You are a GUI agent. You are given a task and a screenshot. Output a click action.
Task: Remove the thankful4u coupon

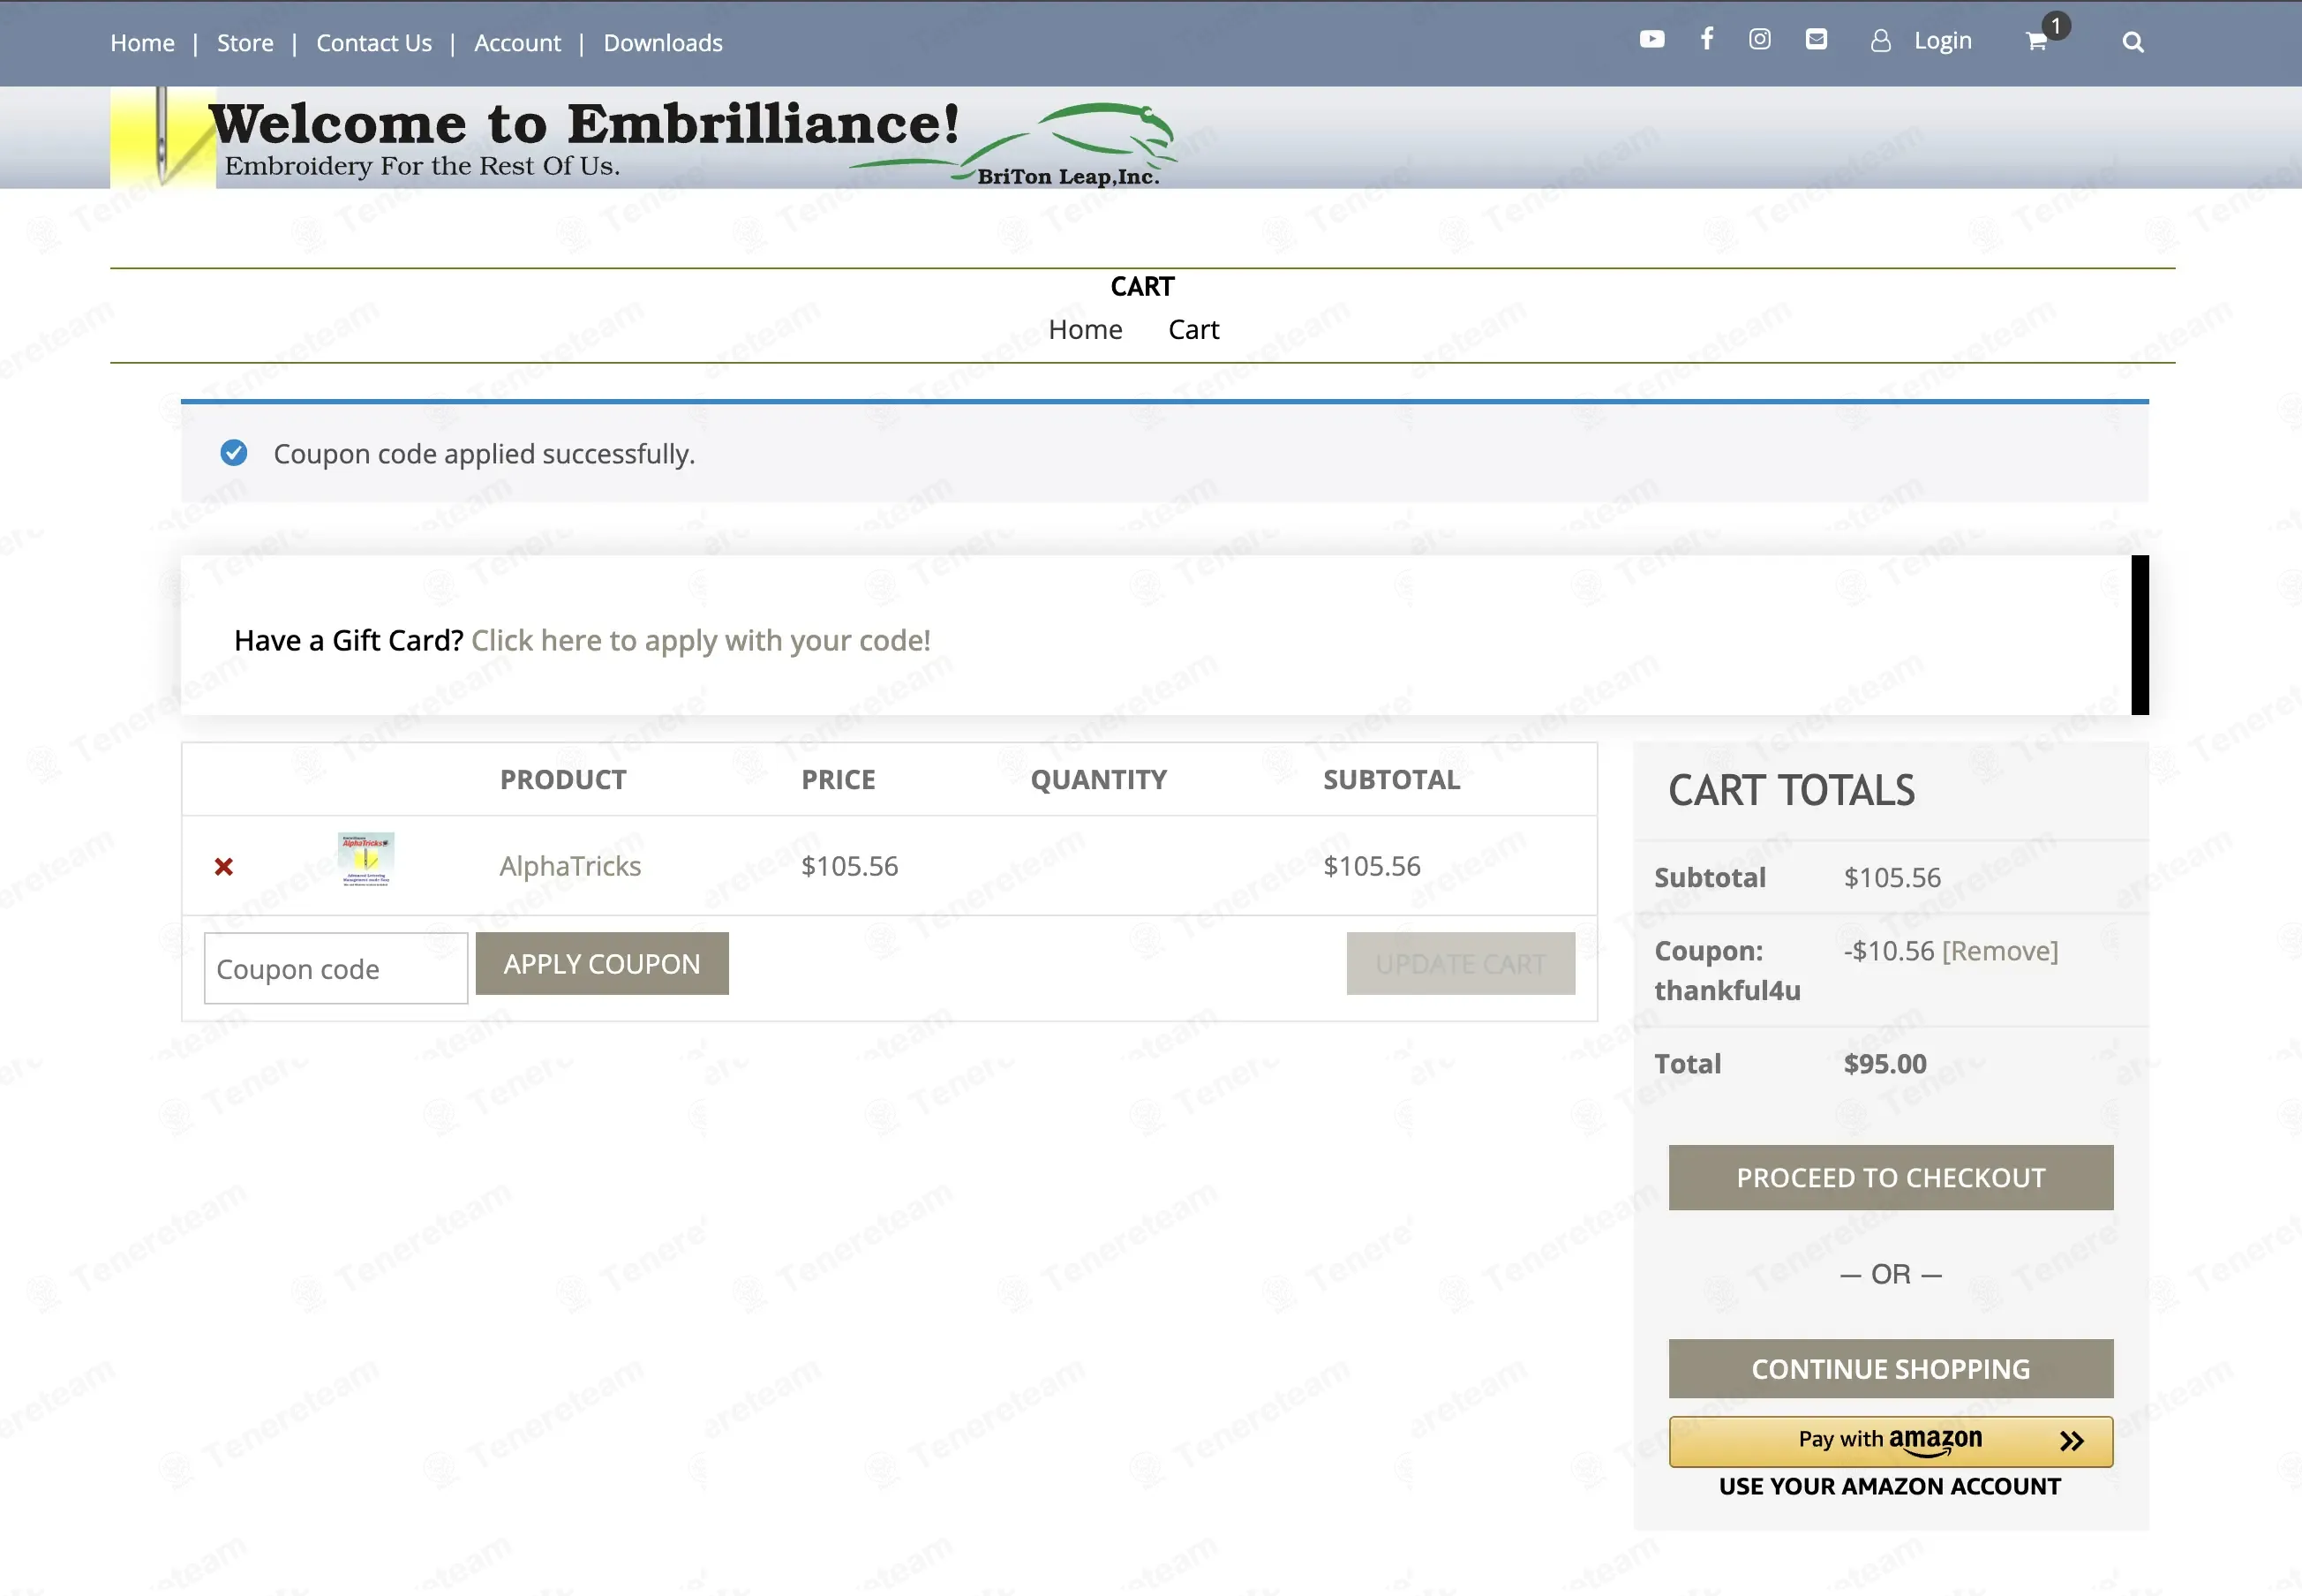(x=1999, y=951)
